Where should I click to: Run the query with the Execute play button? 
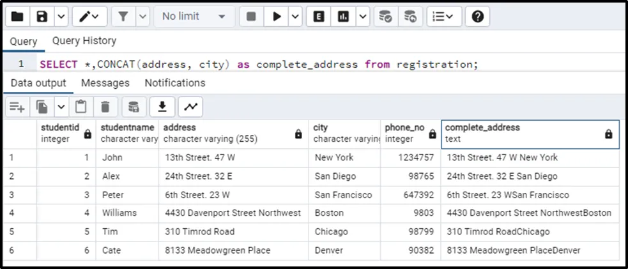coord(276,17)
